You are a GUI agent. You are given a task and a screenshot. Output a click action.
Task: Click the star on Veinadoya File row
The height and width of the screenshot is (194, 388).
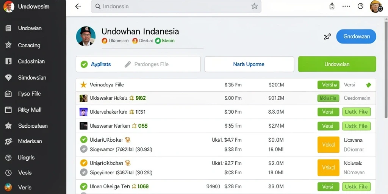pyautogui.click(x=83, y=85)
